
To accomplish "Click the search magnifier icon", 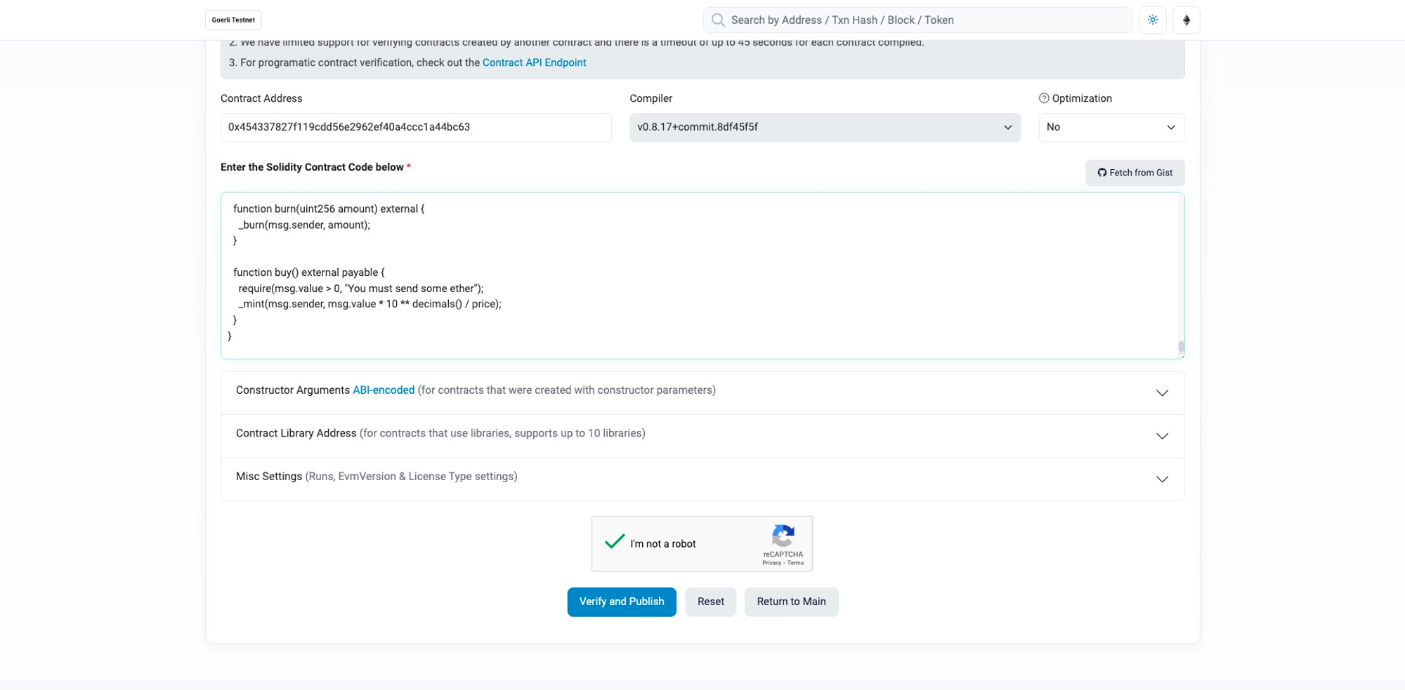I will coord(717,20).
